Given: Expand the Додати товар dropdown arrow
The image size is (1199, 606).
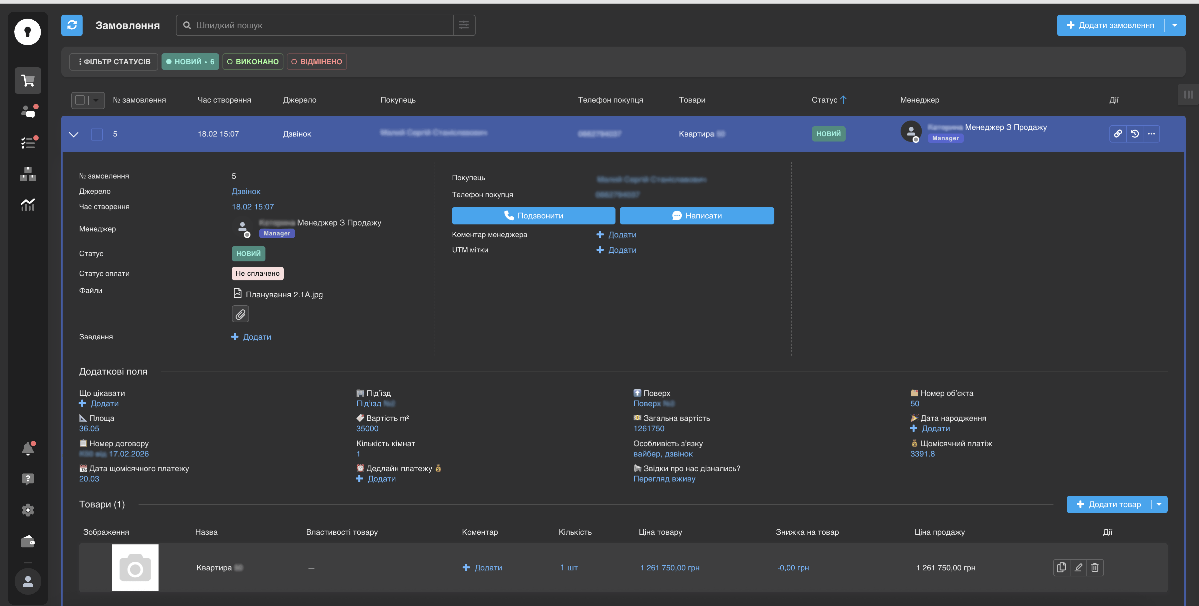Looking at the screenshot, I should (x=1159, y=504).
